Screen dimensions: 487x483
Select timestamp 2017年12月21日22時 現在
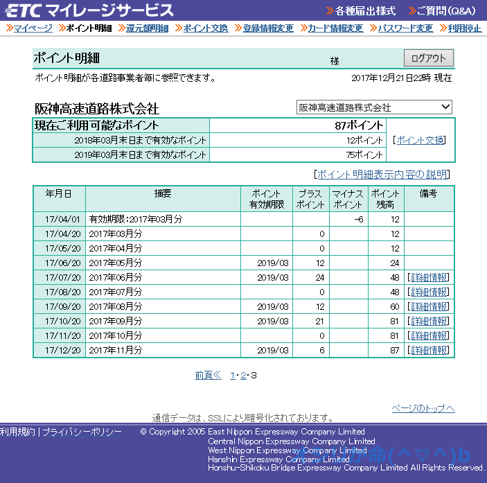tap(402, 78)
